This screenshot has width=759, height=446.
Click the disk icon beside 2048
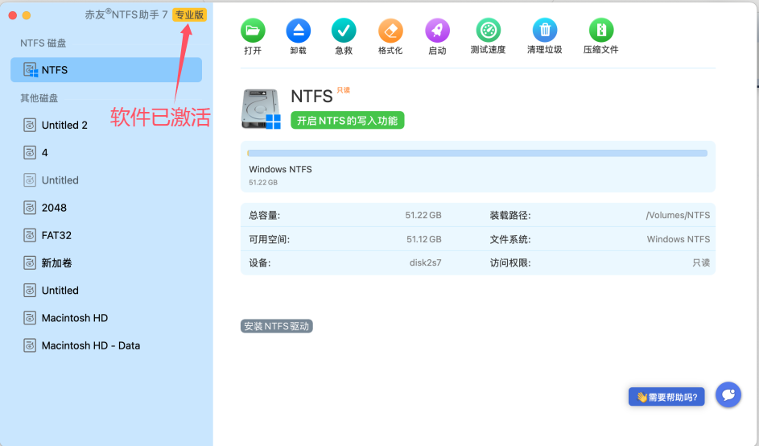coord(30,208)
